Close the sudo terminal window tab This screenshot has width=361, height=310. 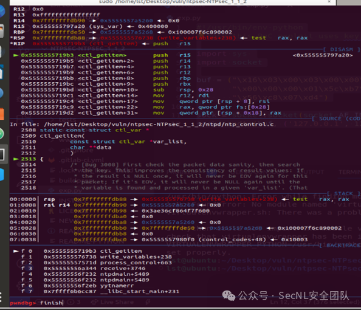coord(329,2)
